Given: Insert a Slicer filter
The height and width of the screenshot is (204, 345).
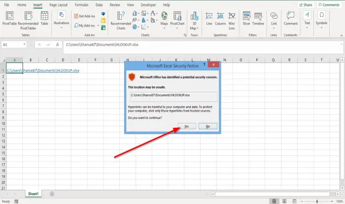Looking at the screenshot, I should pyautogui.click(x=246, y=18).
